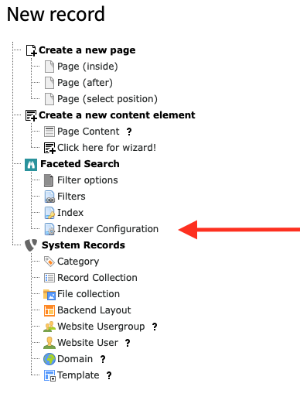Viewport: 300px width, 397px height.
Task: Click the Create a new content element heading
Action: pos(117,115)
